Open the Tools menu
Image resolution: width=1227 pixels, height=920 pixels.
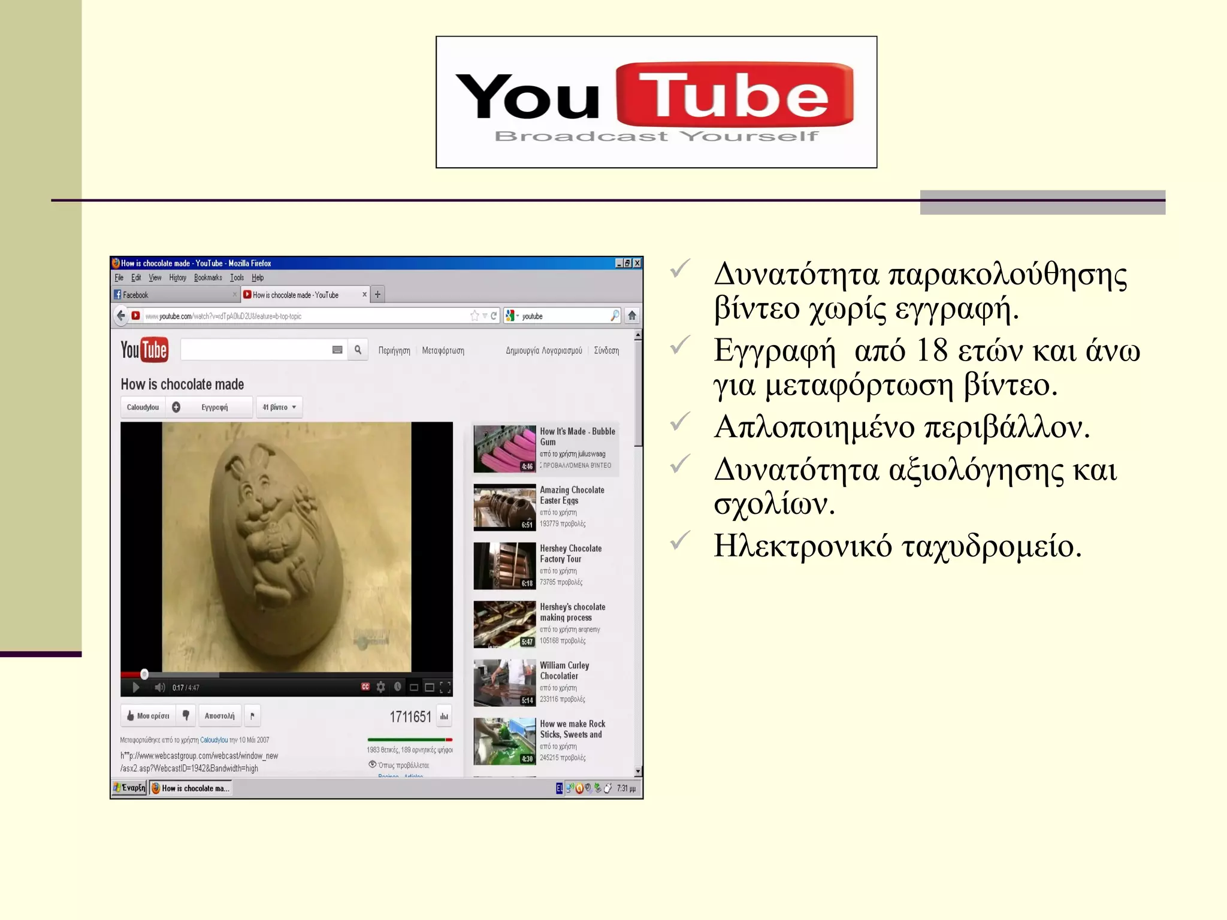click(x=237, y=278)
